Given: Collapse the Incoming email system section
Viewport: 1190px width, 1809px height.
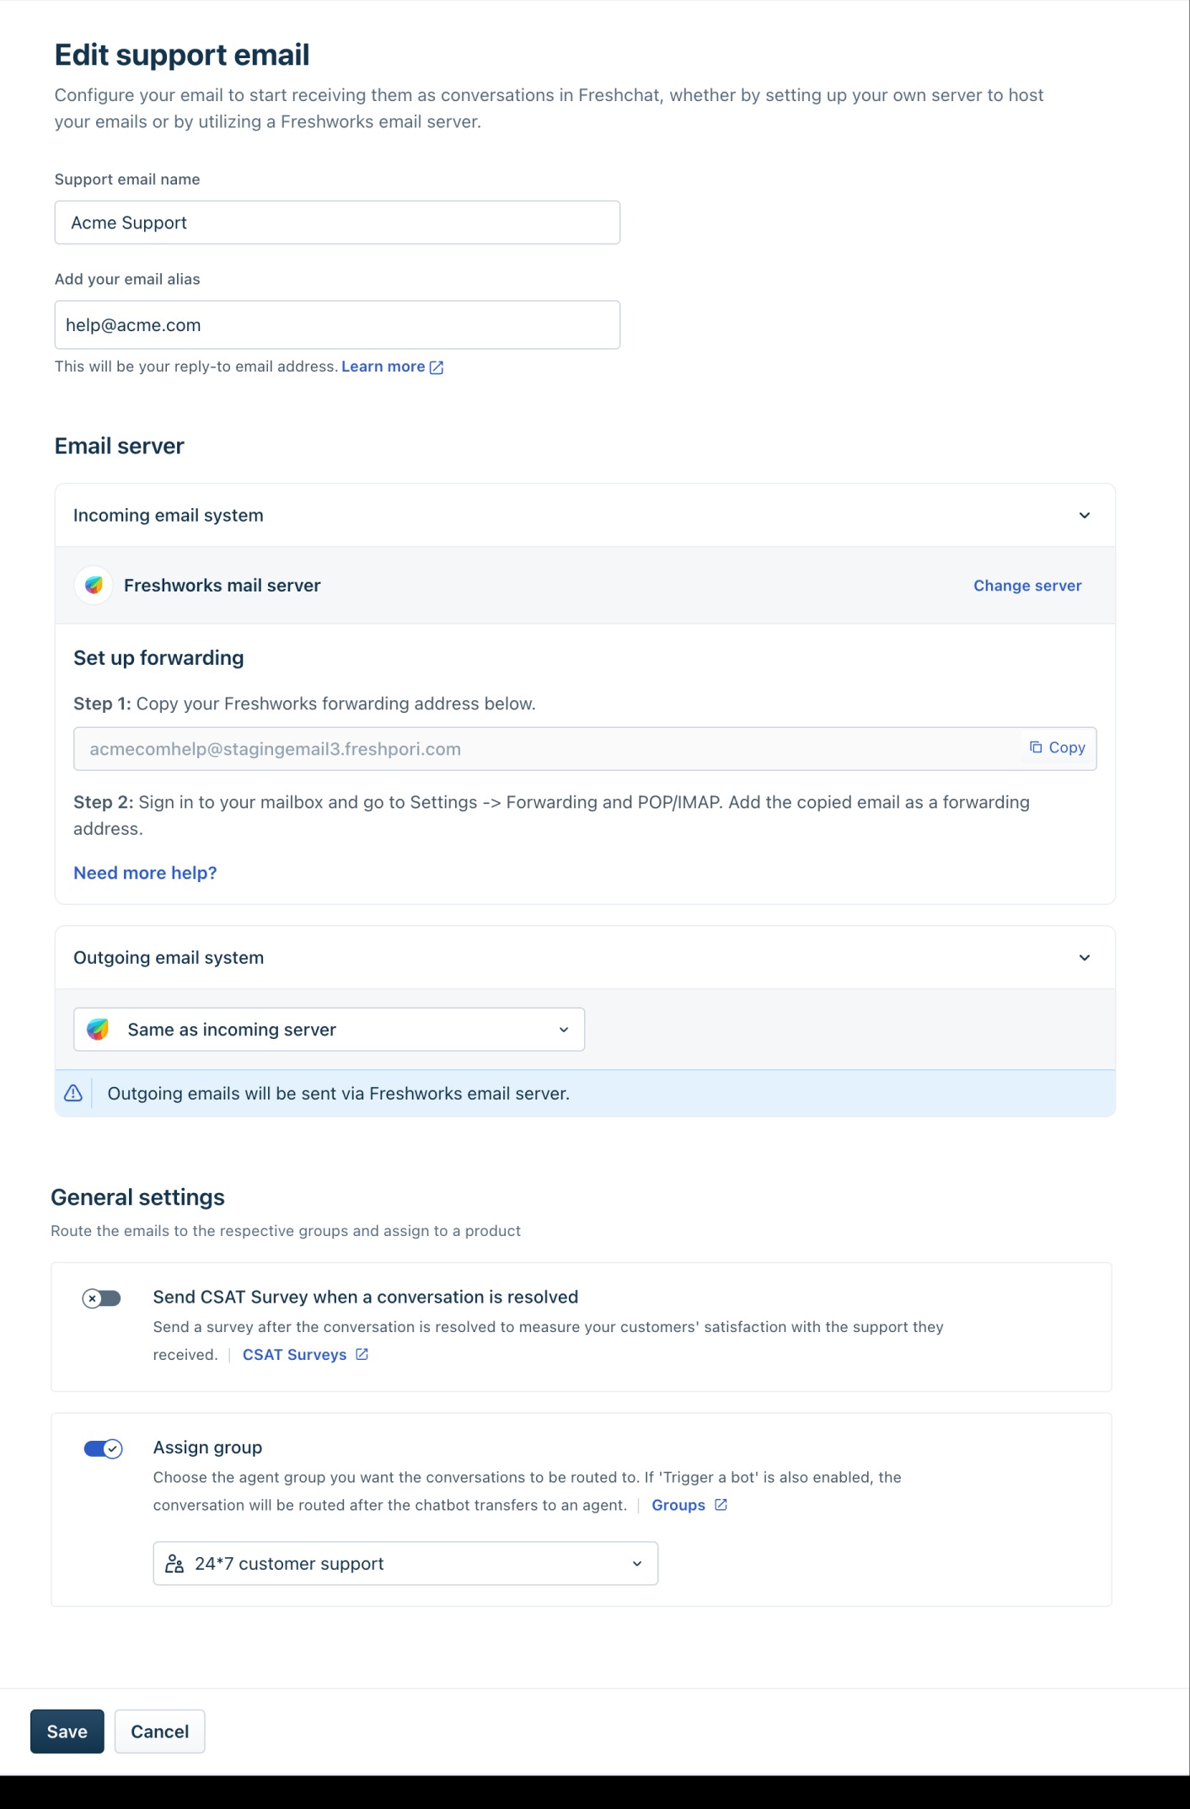Looking at the screenshot, I should click(x=1085, y=515).
